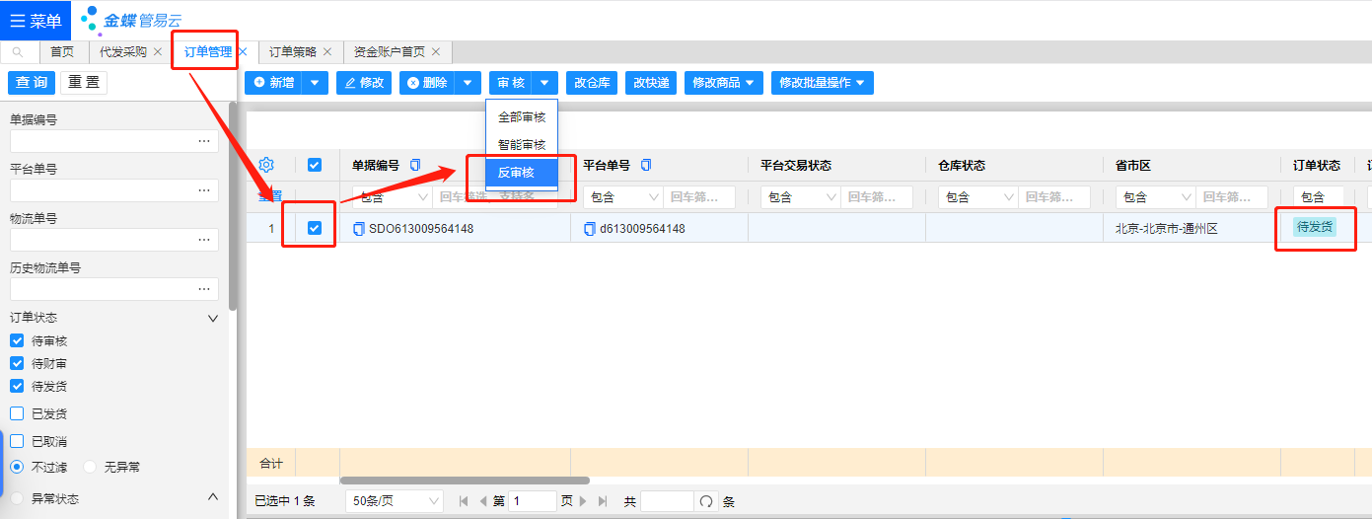Click ellipsis icon in 单据编号 filter field
Viewport: 1372px width, 519px height.
click(204, 141)
